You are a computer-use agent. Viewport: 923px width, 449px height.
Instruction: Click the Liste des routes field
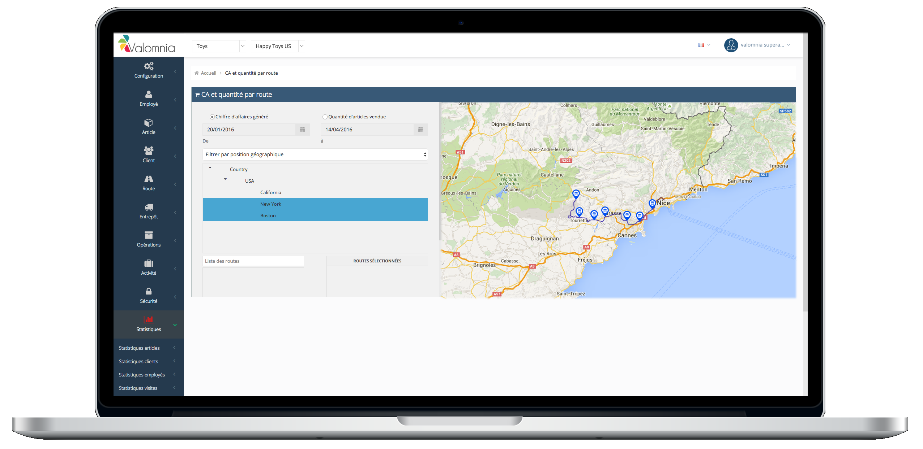click(x=253, y=261)
